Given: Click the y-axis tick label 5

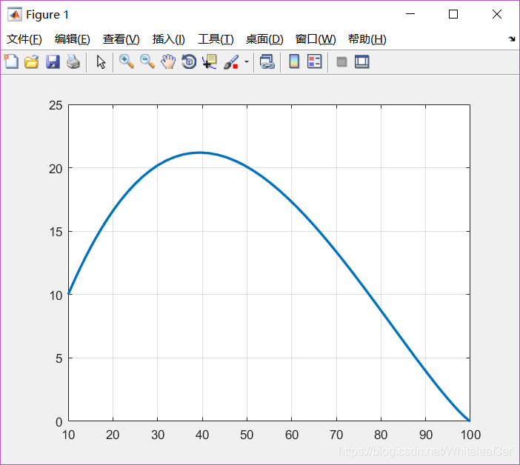Looking at the screenshot, I should [59, 358].
